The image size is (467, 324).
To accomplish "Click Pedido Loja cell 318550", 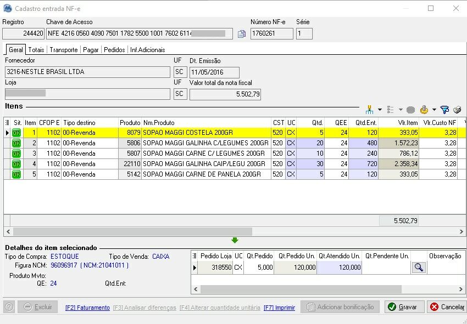I will coord(215,268).
